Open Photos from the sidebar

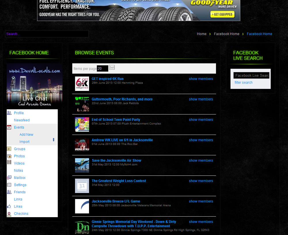pyautogui.click(x=19, y=156)
